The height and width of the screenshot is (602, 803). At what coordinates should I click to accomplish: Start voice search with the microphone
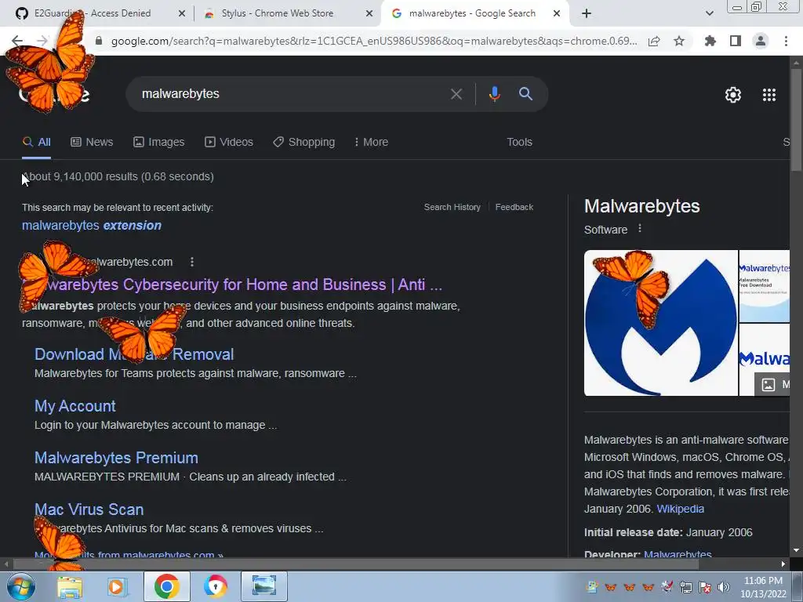tap(494, 94)
